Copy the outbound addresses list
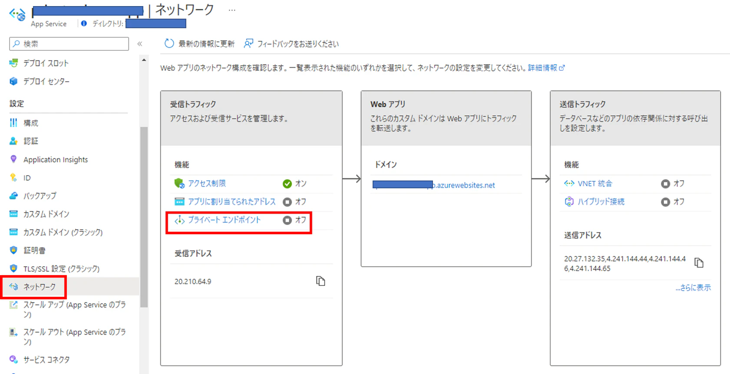Viewport: 730px width, 374px height. point(699,263)
